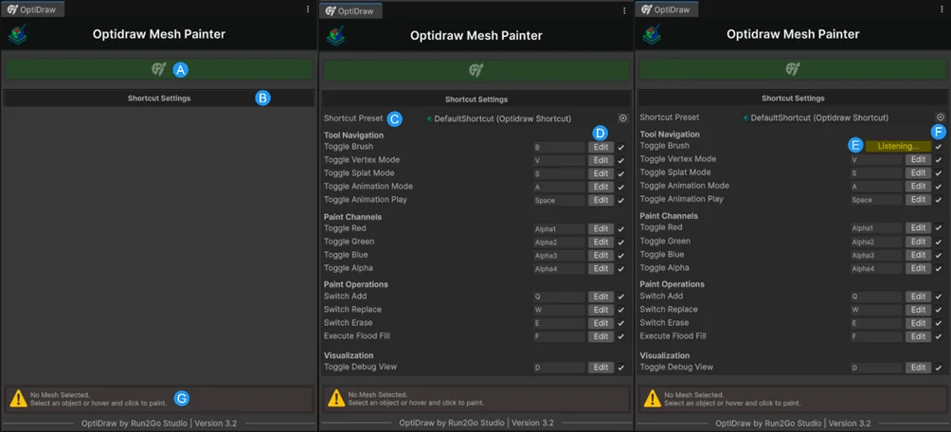Disable the Toggle Animation Mode checkbox in middle panel

tap(621, 187)
